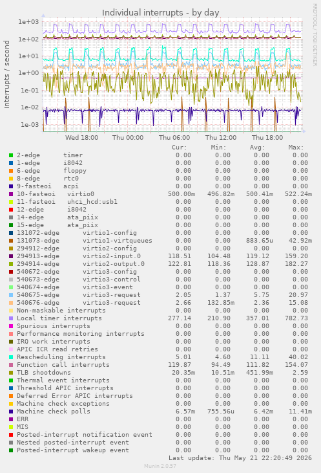Click the 'interrupts / second' y-axis title

6,74
